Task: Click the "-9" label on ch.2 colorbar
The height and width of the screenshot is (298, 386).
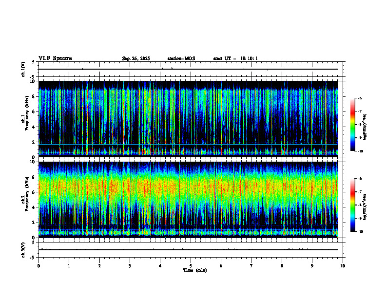Action: 360,218
